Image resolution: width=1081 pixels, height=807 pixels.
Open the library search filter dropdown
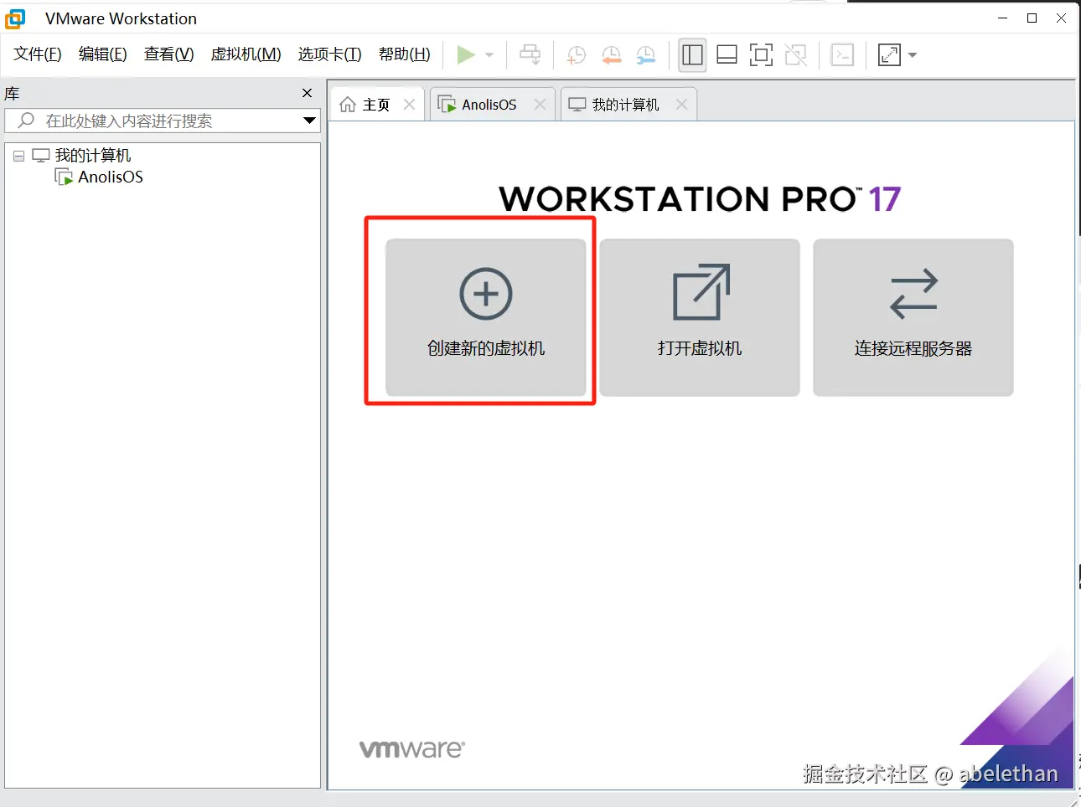tap(309, 121)
